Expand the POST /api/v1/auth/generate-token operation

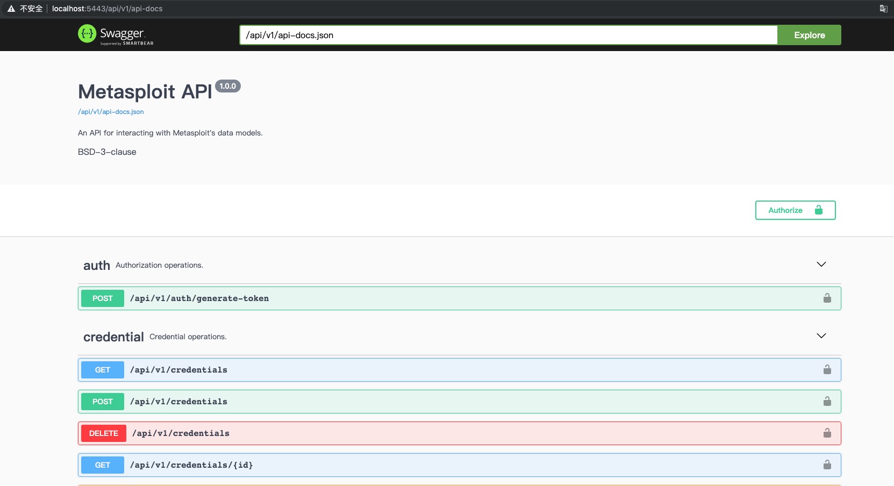[460, 298]
